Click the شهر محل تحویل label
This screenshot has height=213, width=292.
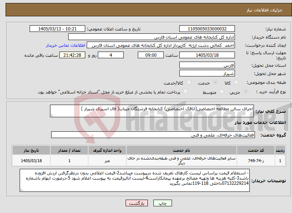(x=270, y=74)
